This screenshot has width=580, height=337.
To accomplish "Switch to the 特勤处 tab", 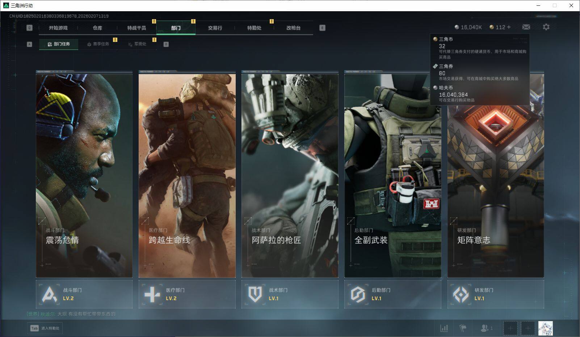I will (254, 28).
